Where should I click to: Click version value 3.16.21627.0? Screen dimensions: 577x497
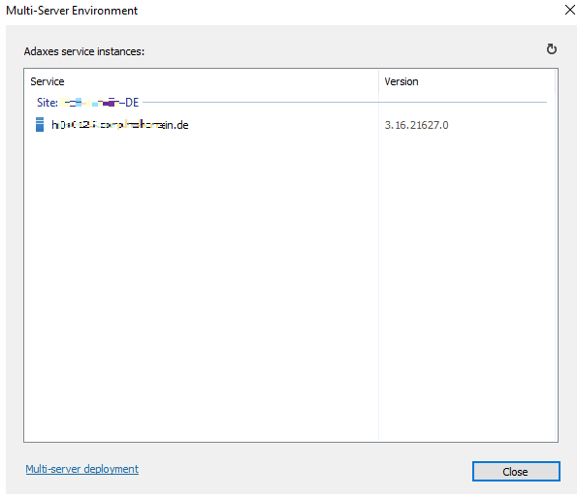pos(416,125)
